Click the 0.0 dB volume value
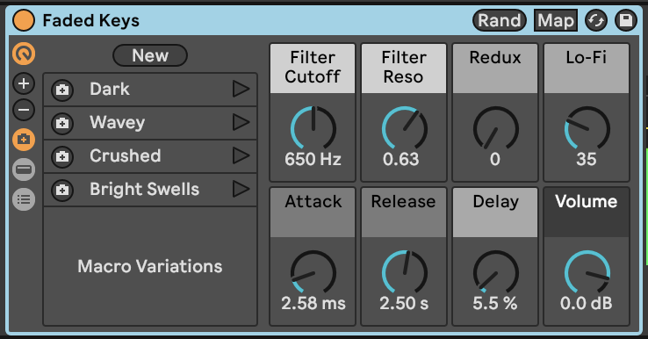Image resolution: width=648 pixels, height=339 pixels. click(586, 304)
